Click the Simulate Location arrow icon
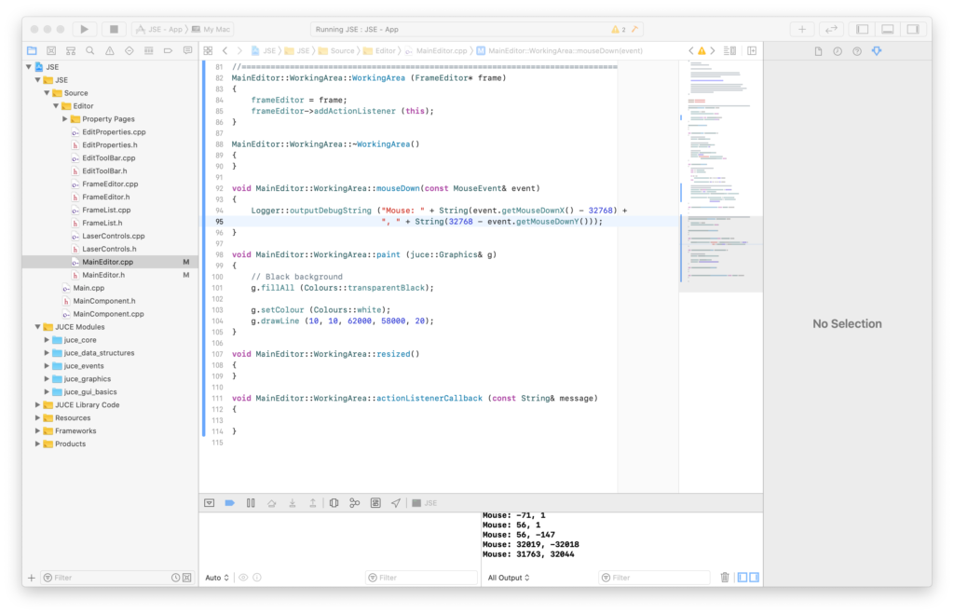The height and width of the screenshot is (614, 954). pos(396,503)
